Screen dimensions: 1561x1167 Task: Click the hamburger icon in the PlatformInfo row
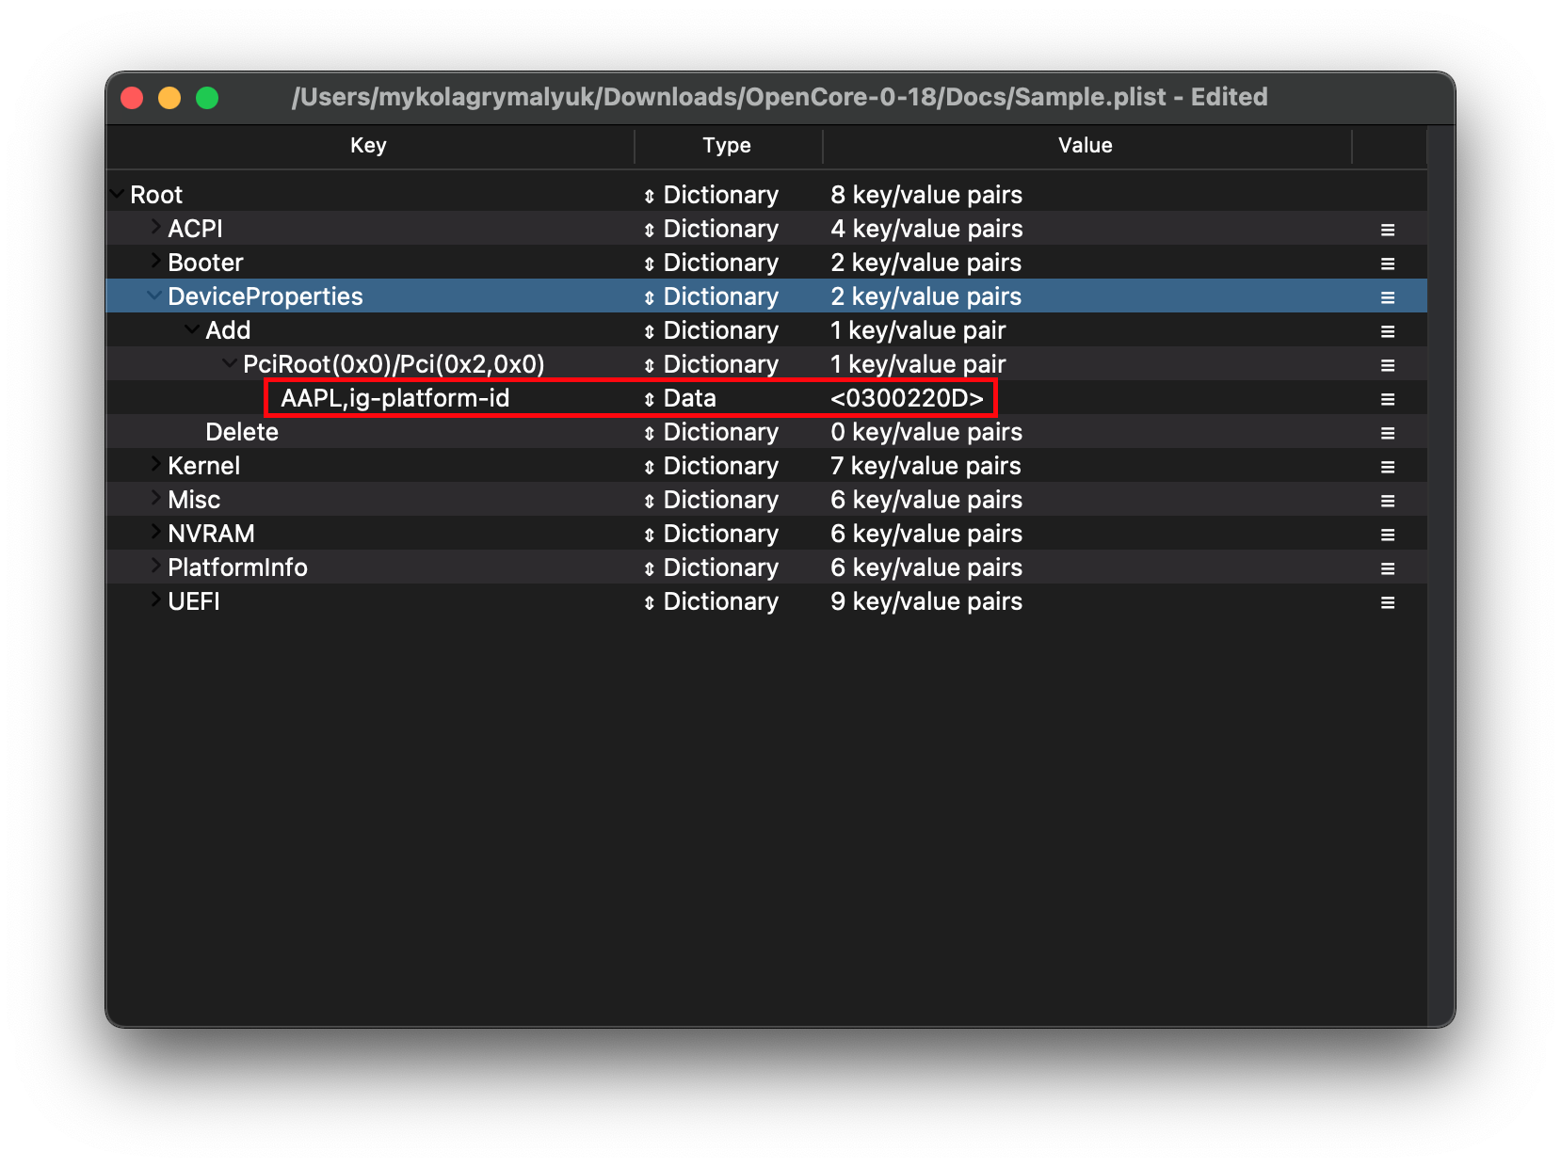1387,568
